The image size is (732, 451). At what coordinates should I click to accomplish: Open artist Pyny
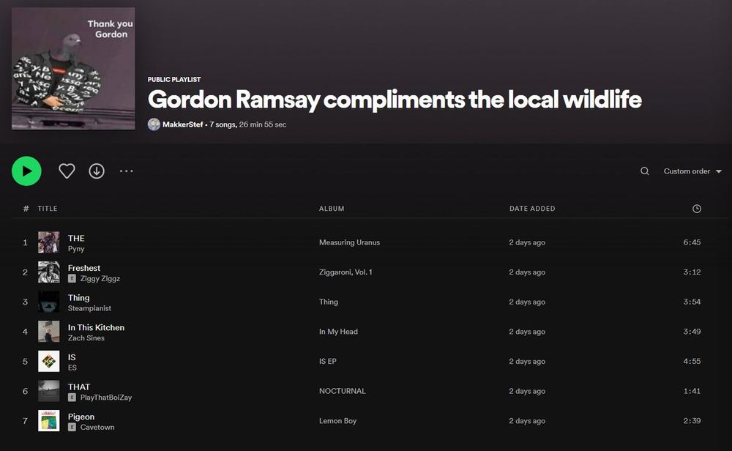pyautogui.click(x=76, y=249)
